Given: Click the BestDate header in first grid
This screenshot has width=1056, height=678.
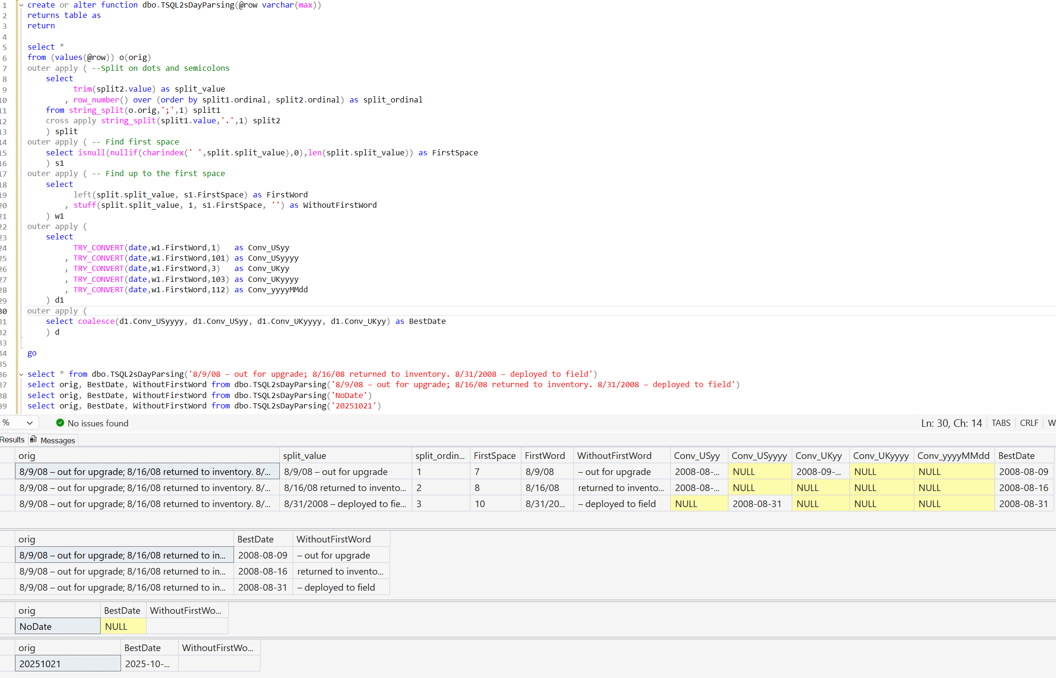Looking at the screenshot, I should (1016, 456).
